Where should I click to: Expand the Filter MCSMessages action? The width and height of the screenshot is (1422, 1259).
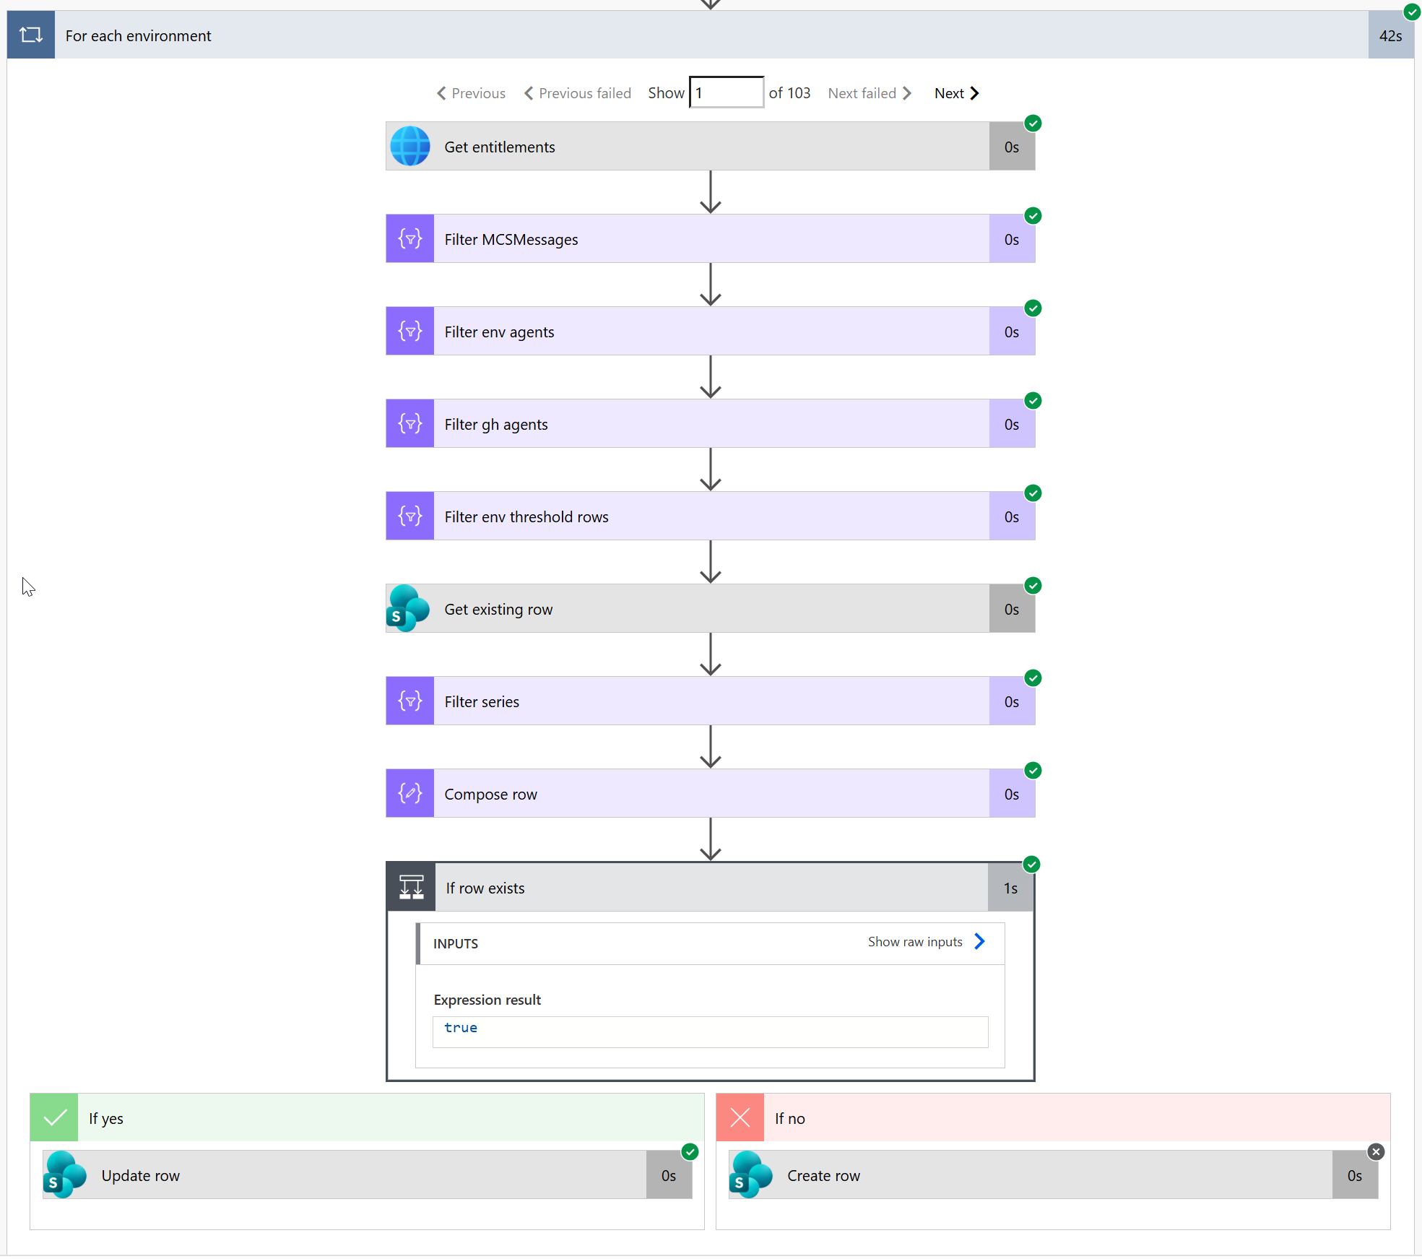(711, 239)
